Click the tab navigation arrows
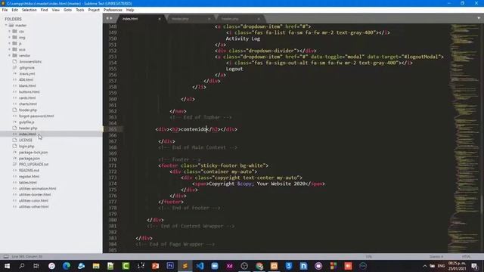The width and height of the screenshot is (484, 272). [109, 18]
